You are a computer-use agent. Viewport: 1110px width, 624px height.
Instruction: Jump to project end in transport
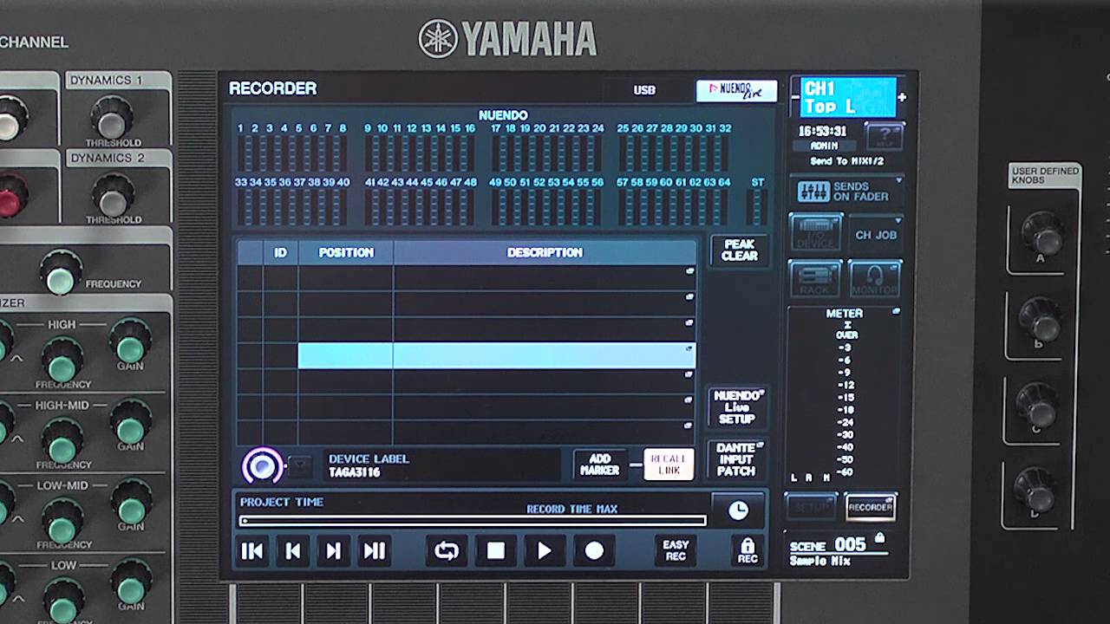375,551
